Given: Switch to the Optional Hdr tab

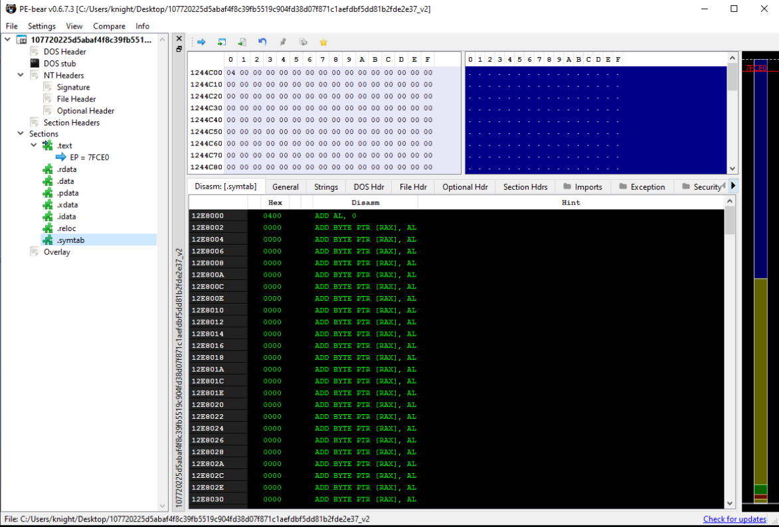Looking at the screenshot, I should tap(465, 187).
